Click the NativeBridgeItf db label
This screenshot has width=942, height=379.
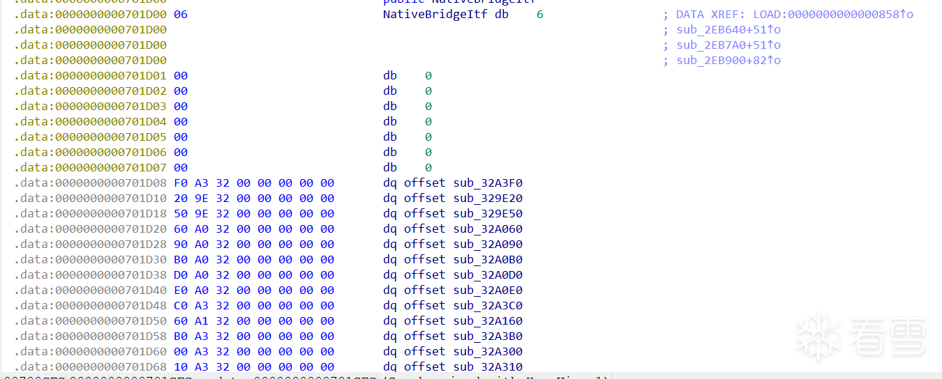tap(446, 14)
